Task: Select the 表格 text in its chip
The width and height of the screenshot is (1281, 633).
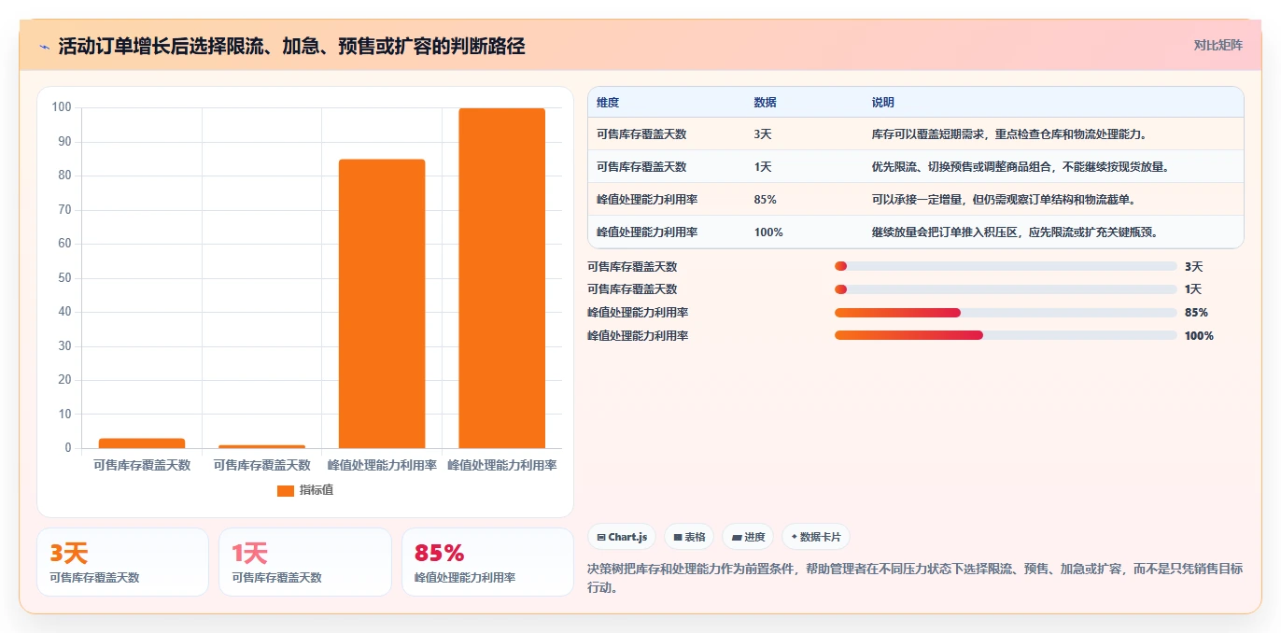Action: click(x=695, y=537)
